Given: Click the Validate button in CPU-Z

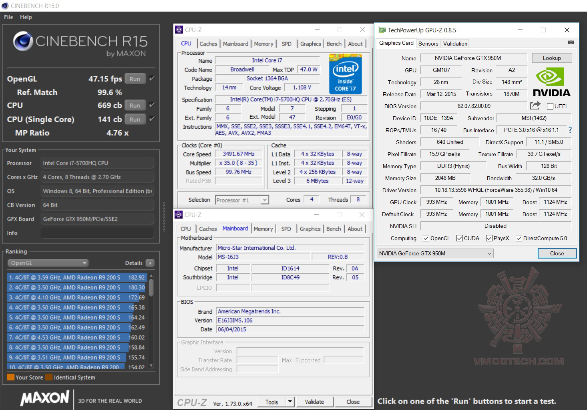Looking at the screenshot, I should tap(314, 402).
